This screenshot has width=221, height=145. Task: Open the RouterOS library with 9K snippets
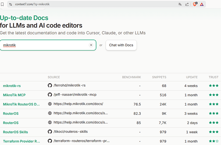[x=11, y=113]
